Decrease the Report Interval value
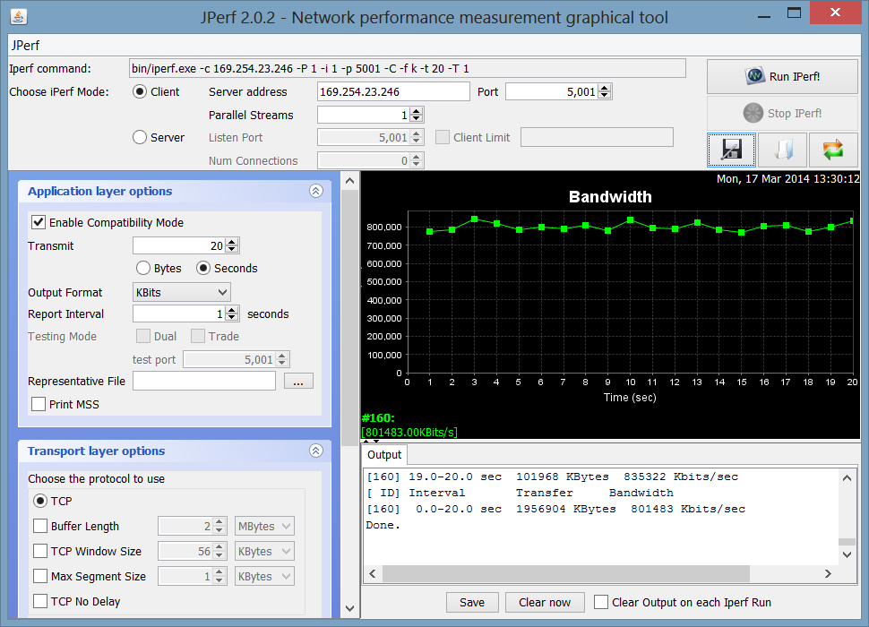869x627 pixels. tap(233, 318)
